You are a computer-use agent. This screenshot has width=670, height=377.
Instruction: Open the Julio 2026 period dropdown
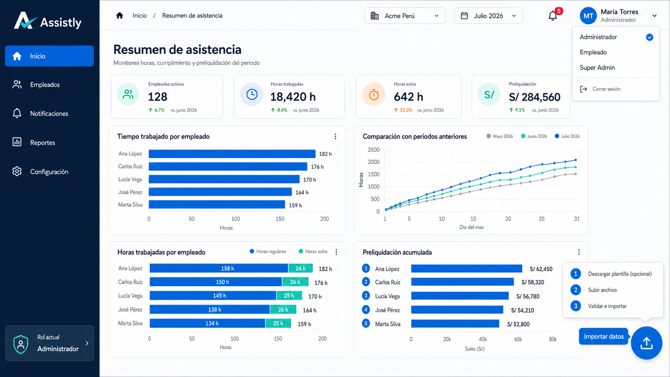pos(488,16)
